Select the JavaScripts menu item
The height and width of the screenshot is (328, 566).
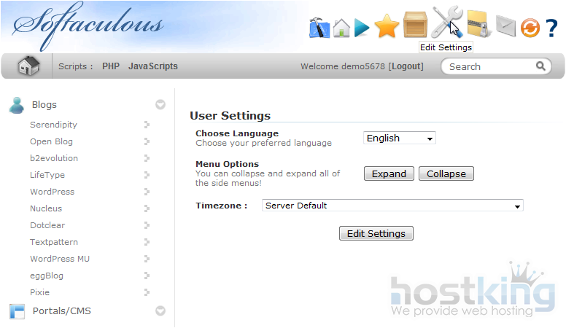pos(153,66)
